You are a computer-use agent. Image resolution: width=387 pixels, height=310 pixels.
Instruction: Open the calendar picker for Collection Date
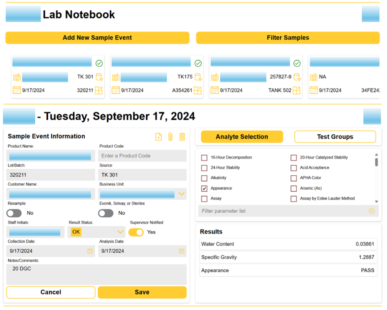90,251
